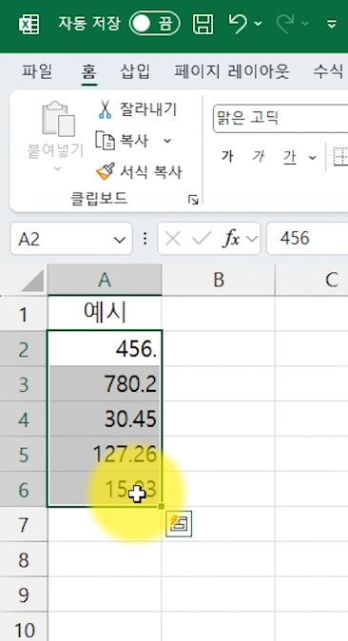This screenshot has width=348, height=641.
Task: Open the 클립보드 dialog launcher
Action: coord(193,200)
